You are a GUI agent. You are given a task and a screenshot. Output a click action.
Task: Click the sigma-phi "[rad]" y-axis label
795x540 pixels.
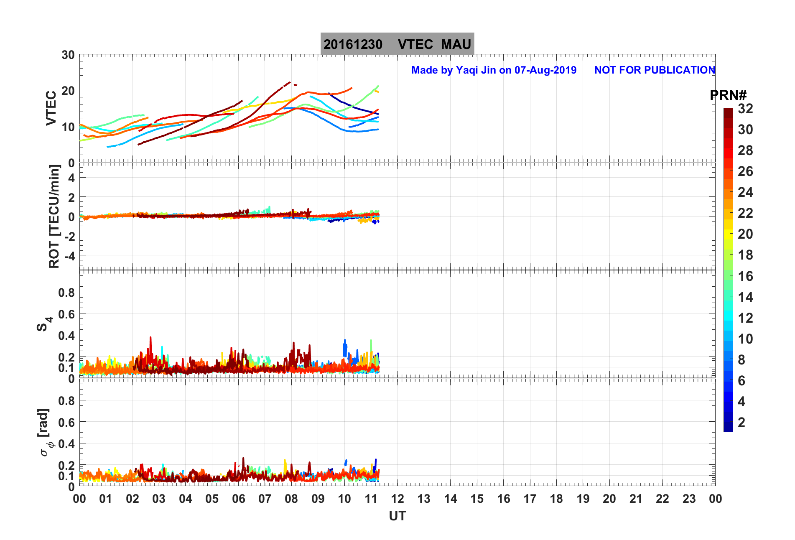(x=45, y=432)
